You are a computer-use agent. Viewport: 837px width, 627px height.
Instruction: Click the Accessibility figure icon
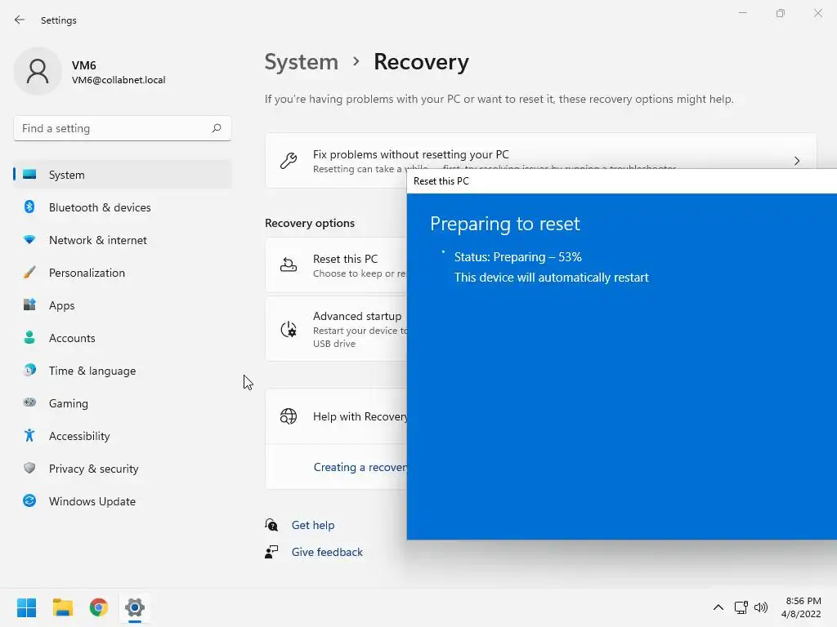pyautogui.click(x=29, y=436)
